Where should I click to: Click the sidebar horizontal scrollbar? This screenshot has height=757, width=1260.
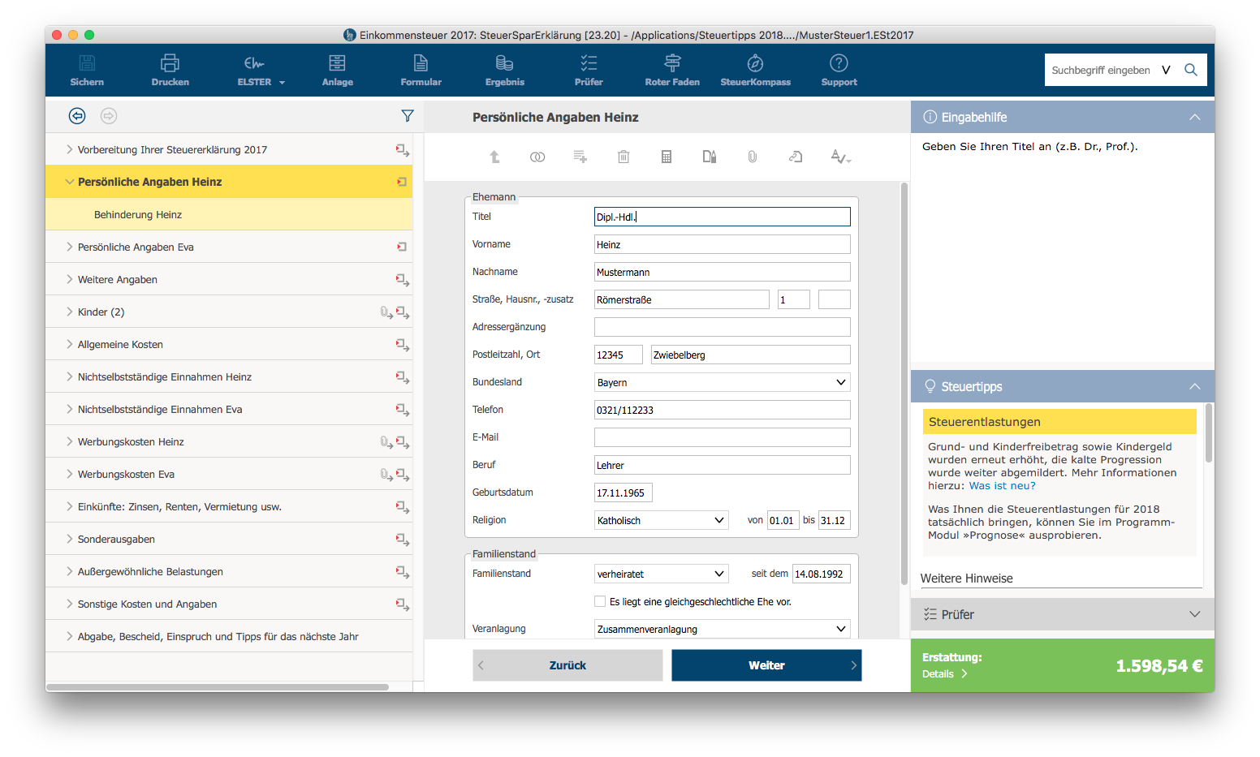[x=218, y=687]
